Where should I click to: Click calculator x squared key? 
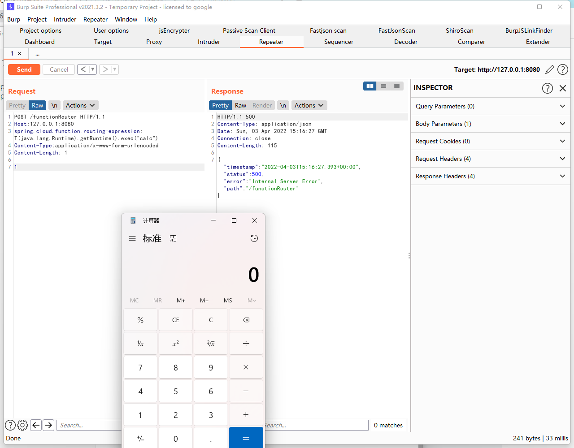pos(176,344)
